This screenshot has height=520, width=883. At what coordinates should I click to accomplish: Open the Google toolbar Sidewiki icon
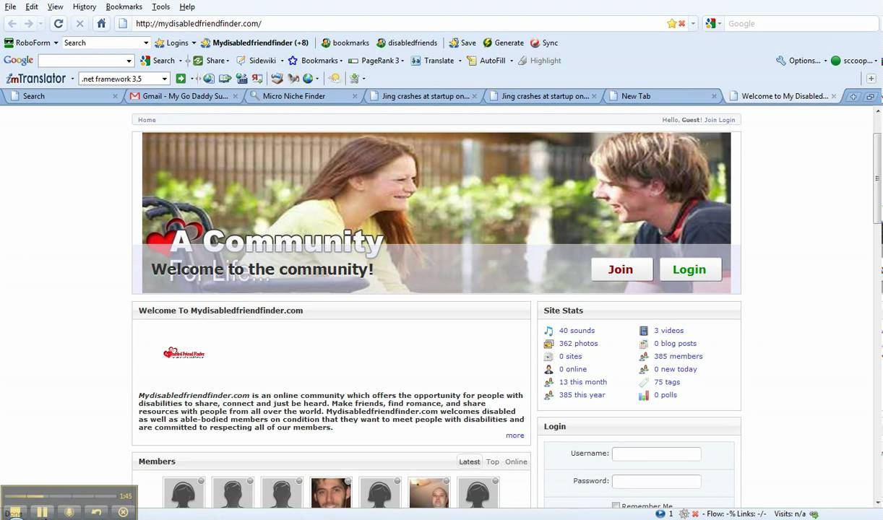(241, 61)
